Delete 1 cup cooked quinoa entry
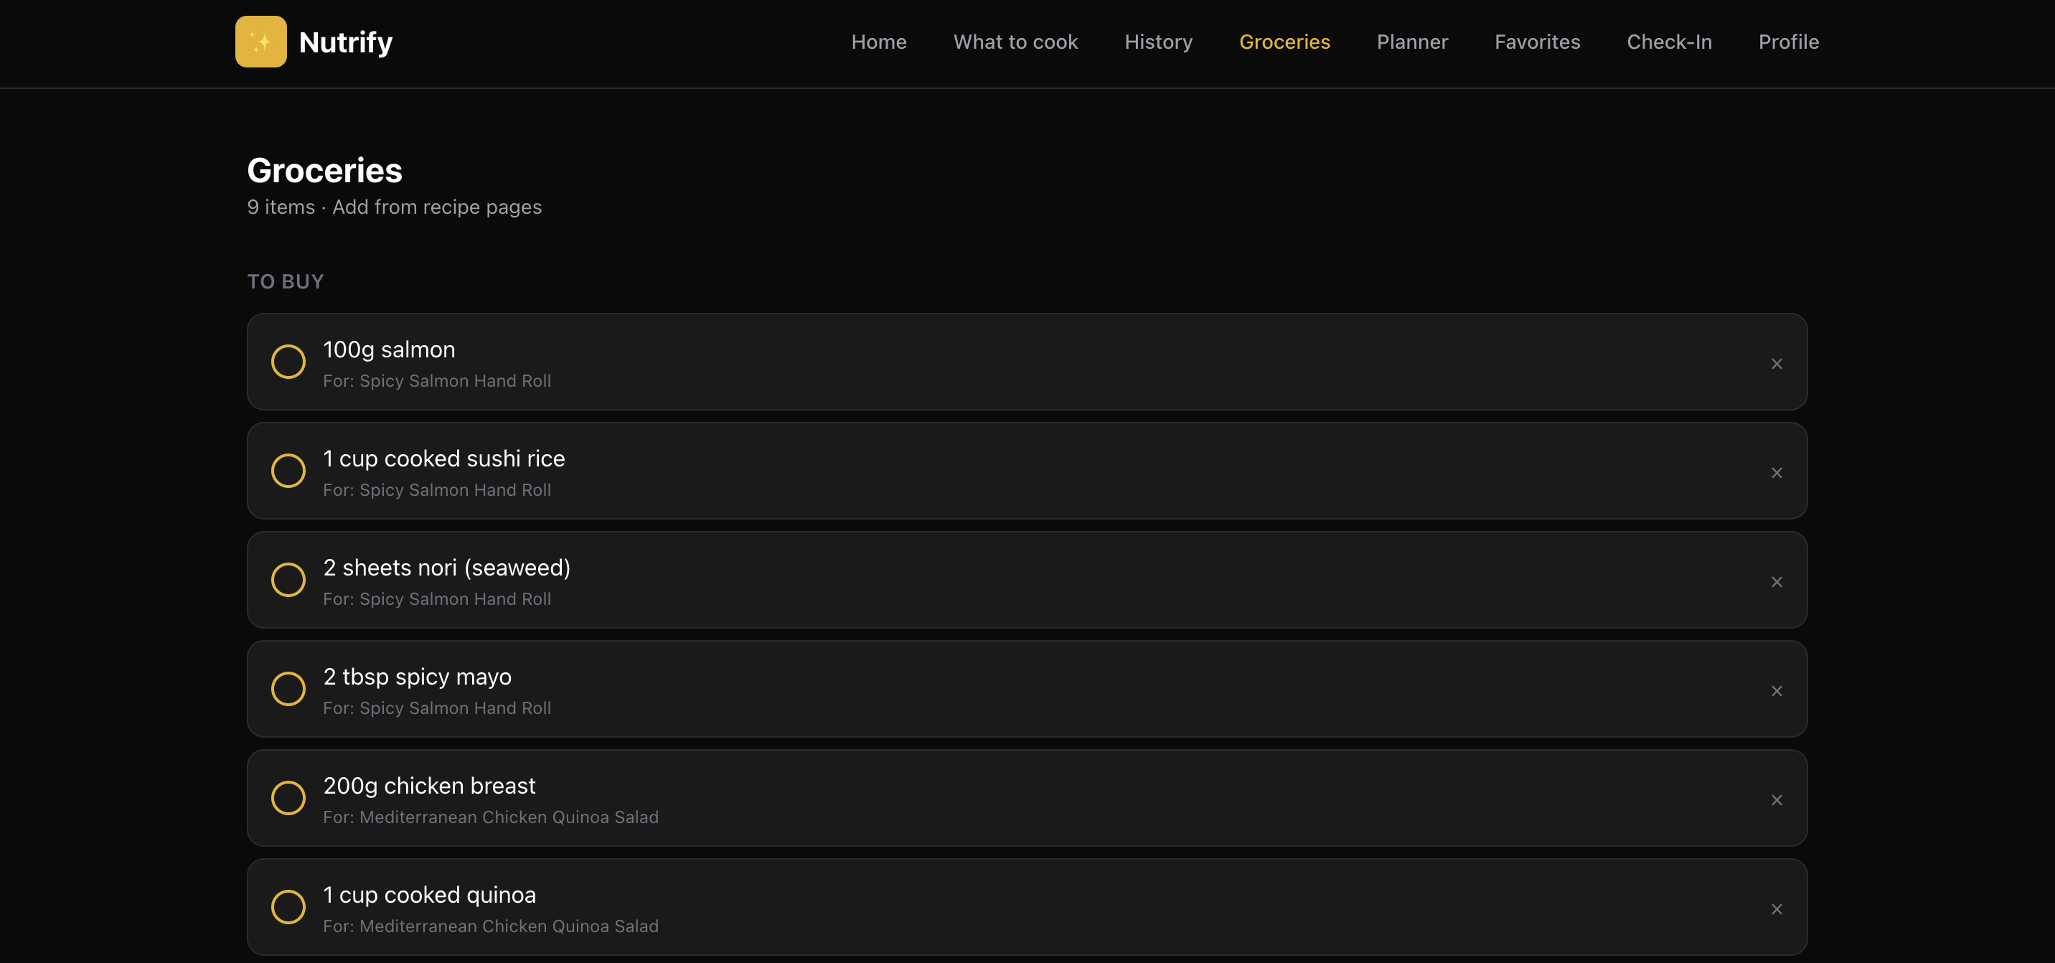The width and height of the screenshot is (2055, 963). (x=1776, y=908)
